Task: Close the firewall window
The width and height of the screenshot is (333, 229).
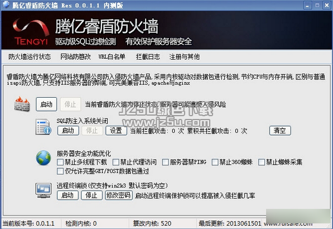Action: [x=327, y=5]
